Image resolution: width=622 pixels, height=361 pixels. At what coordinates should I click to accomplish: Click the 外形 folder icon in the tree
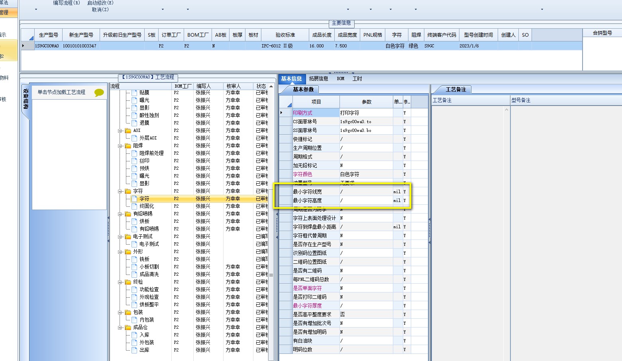(128, 251)
